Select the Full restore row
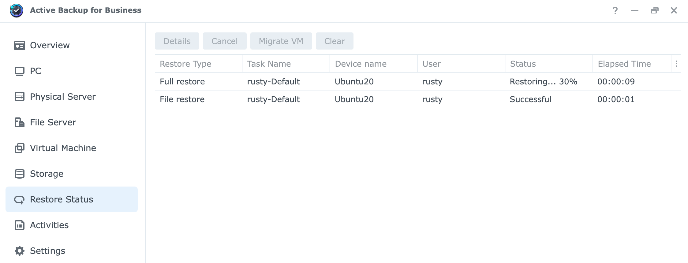The image size is (688, 263). (418, 81)
